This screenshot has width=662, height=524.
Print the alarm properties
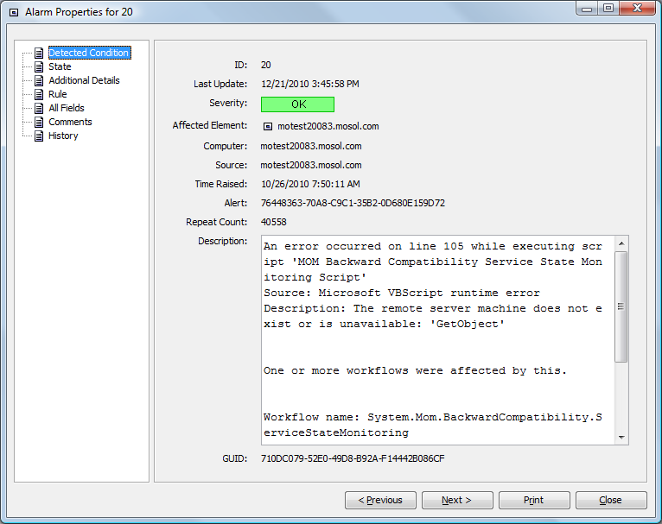point(534,500)
